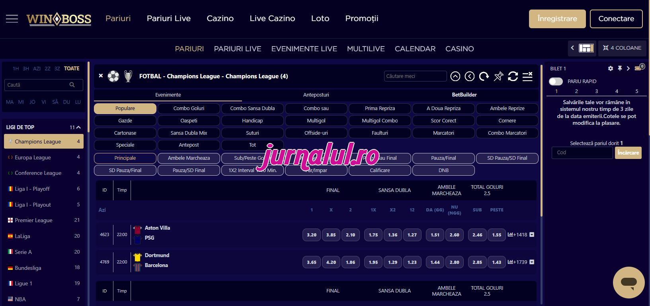Click the sidebar Caută search field
This screenshot has height=306, width=650.
44,85
